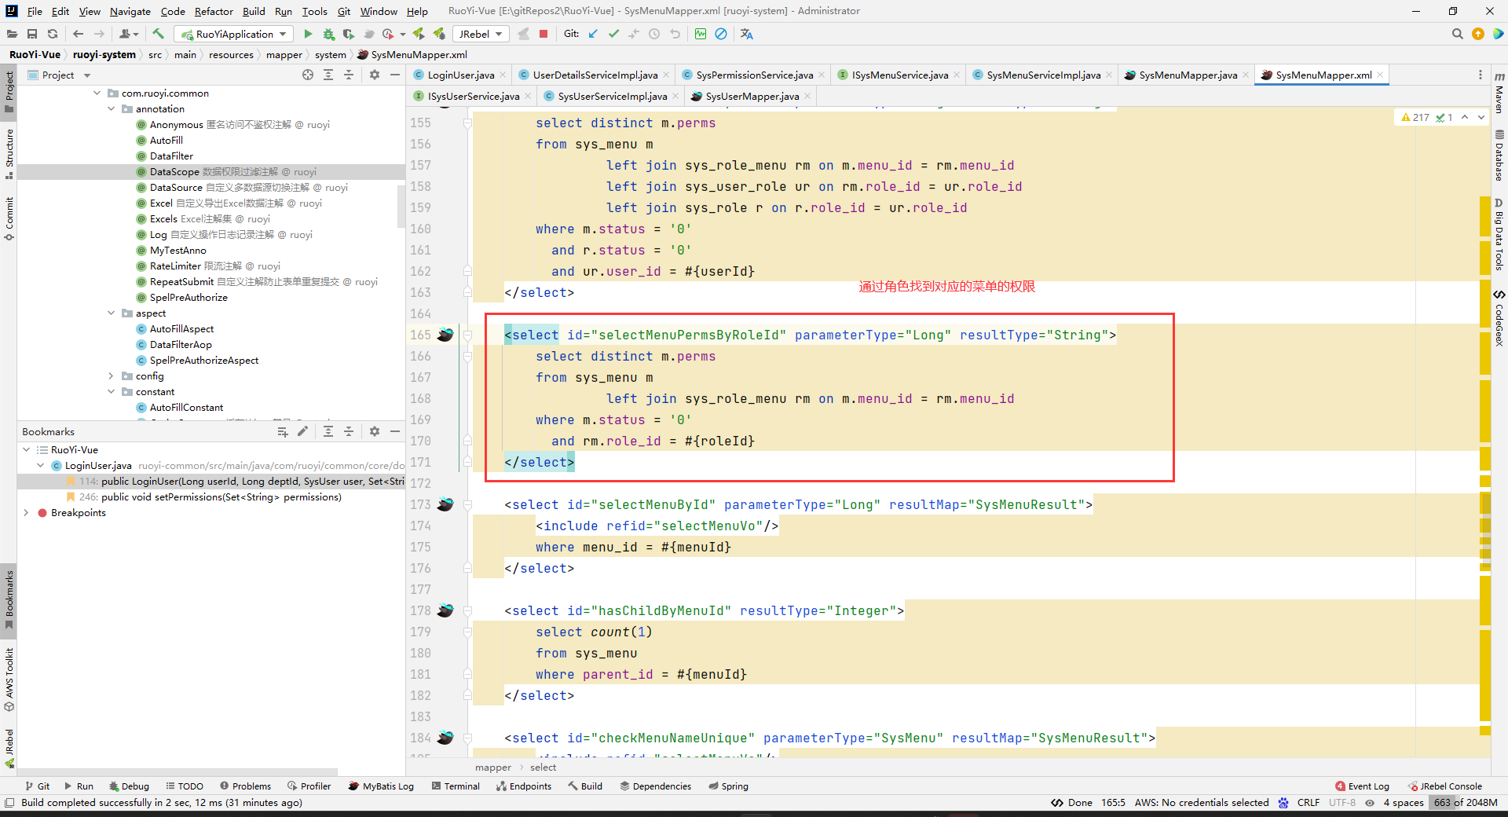Viewport: 1508px width, 817px height.
Task: Collapse the constant folder
Action: tap(112, 391)
